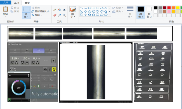Click the 90° circular dial on canvas
This screenshot has height=109, width=182.
(x=19, y=88)
